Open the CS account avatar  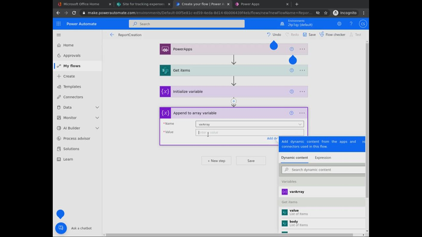(x=363, y=24)
